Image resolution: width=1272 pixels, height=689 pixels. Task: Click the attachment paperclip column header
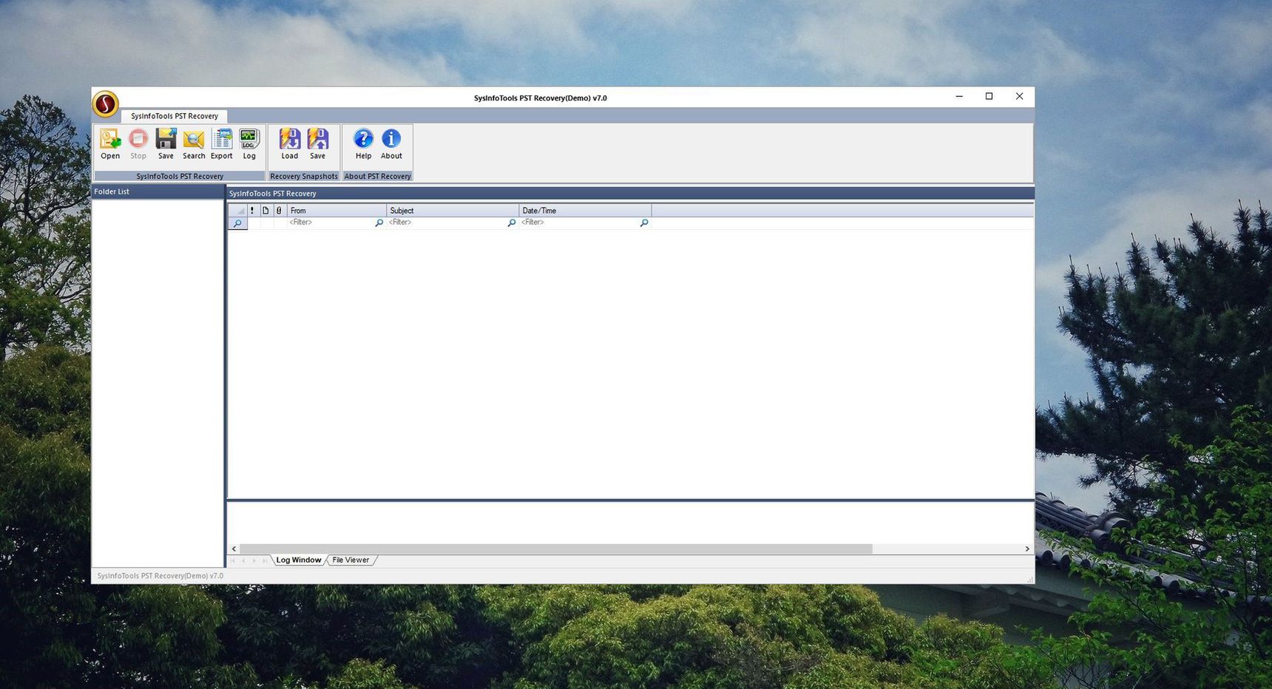[x=280, y=211]
